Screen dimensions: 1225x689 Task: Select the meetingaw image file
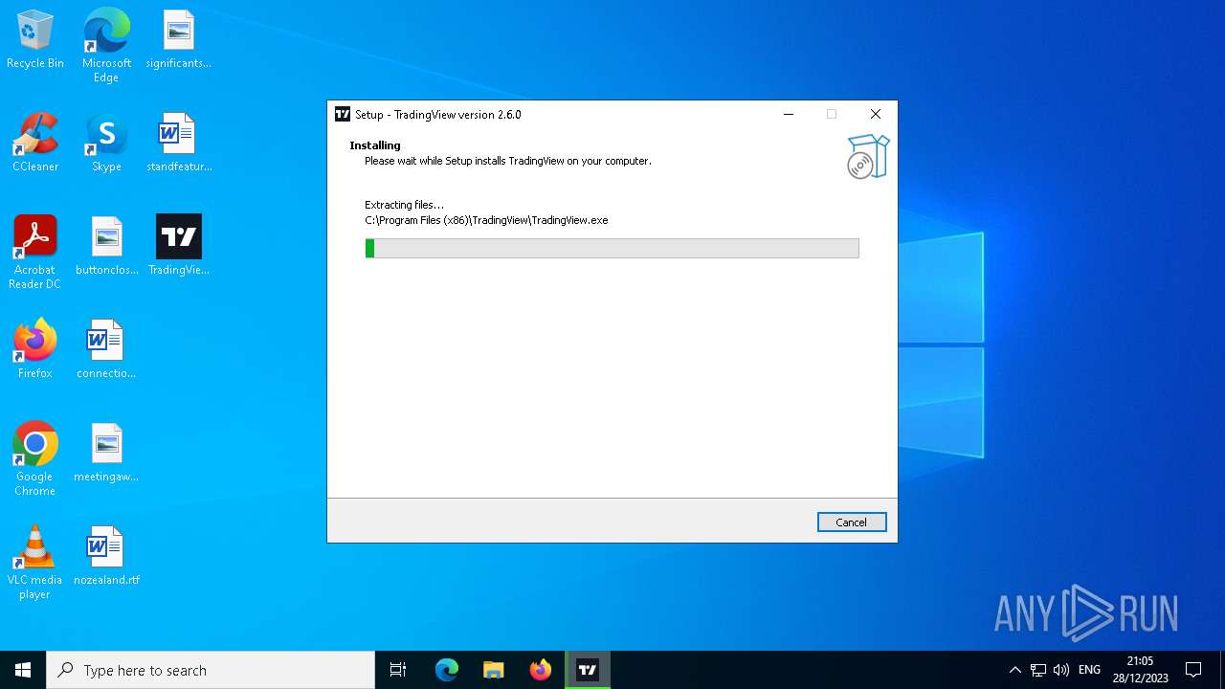pyautogui.click(x=106, y=453)
